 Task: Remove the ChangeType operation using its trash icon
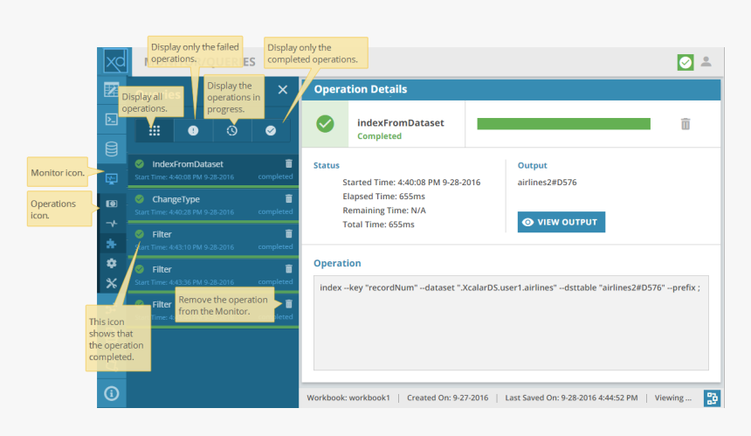[x=289, y=198]
